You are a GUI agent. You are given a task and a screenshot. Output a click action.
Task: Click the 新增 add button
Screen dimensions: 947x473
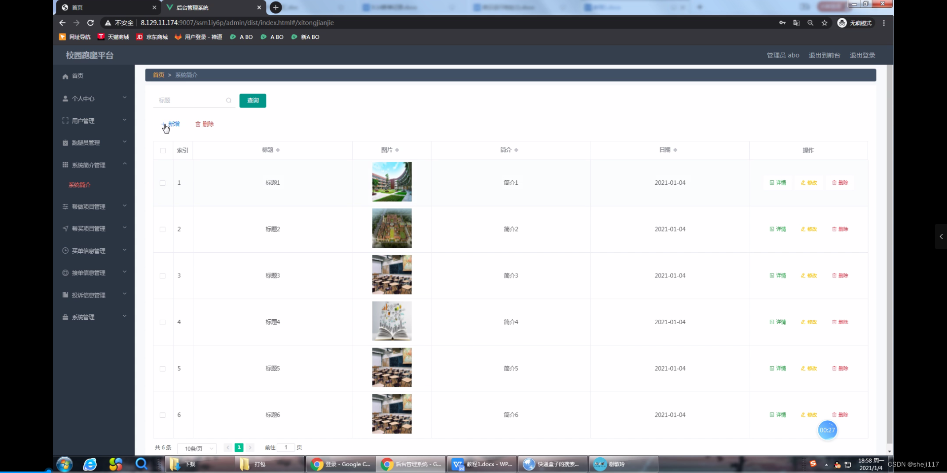click(171, 124)
